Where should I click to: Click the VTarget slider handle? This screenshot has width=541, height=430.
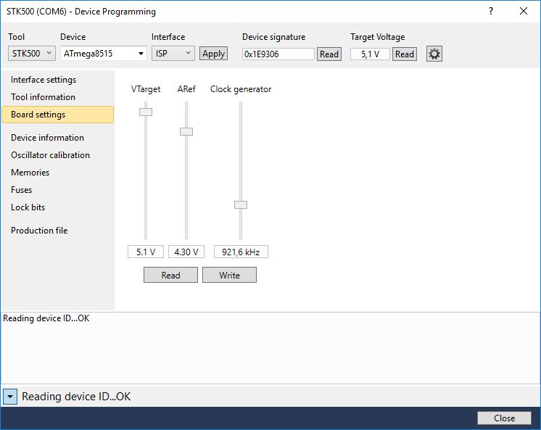pos(146,112)
